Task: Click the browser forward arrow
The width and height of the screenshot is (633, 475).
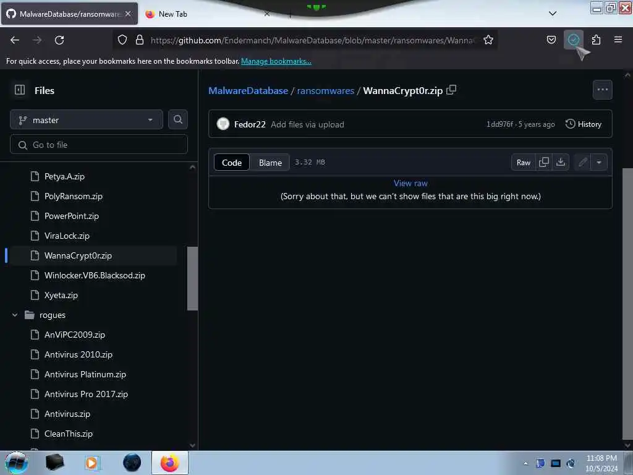Action: [x=37, y=40]
